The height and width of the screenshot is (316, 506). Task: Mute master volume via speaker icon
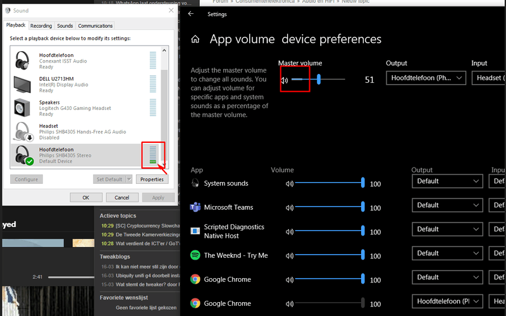coord(284,80)
